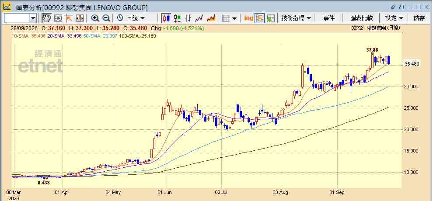The width and height of the screenshot is (433, 201).
Task: Click the 37.88 high price marker
Action: pos(372,50)
